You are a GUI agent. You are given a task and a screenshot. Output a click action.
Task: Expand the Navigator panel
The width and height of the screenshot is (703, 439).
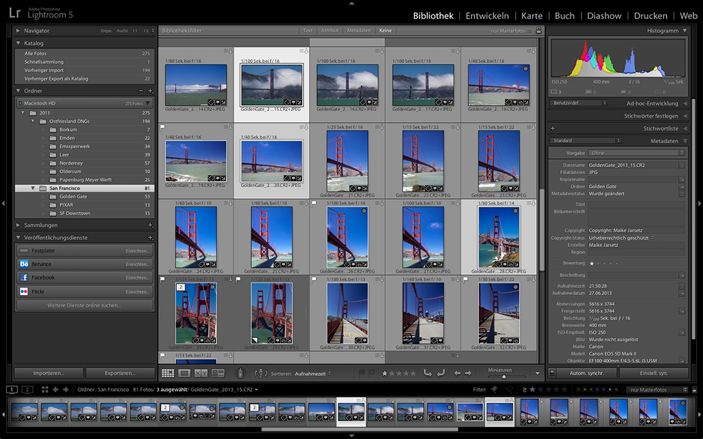pyautogui.click(x=18, y=31)
